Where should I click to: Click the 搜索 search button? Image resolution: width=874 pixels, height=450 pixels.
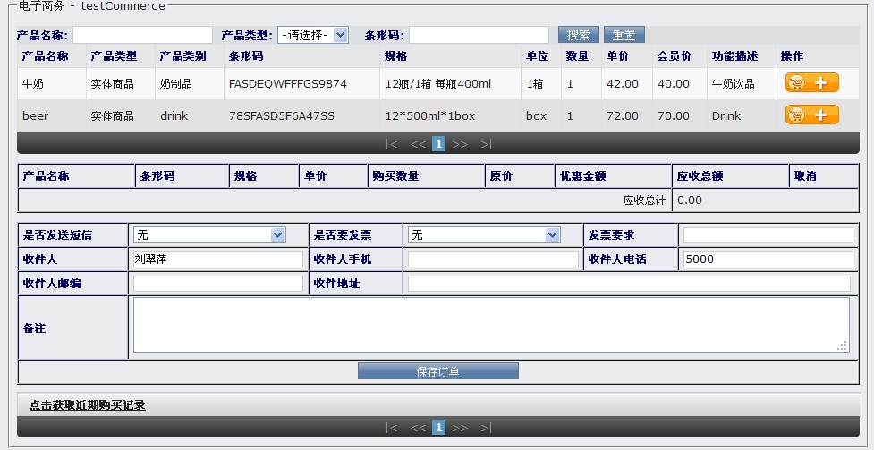pyautogui.click(x=578, y=35)
